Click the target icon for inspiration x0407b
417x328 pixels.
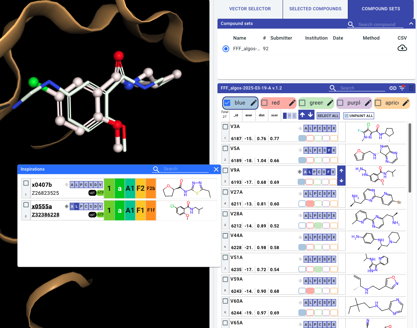(x=67, y=185)
